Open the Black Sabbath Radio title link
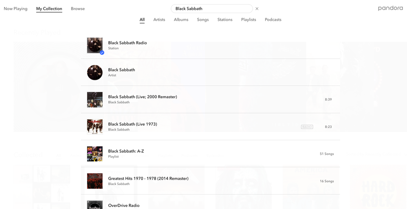This screenshot has width=407, height=209. (x=128, y=43)
